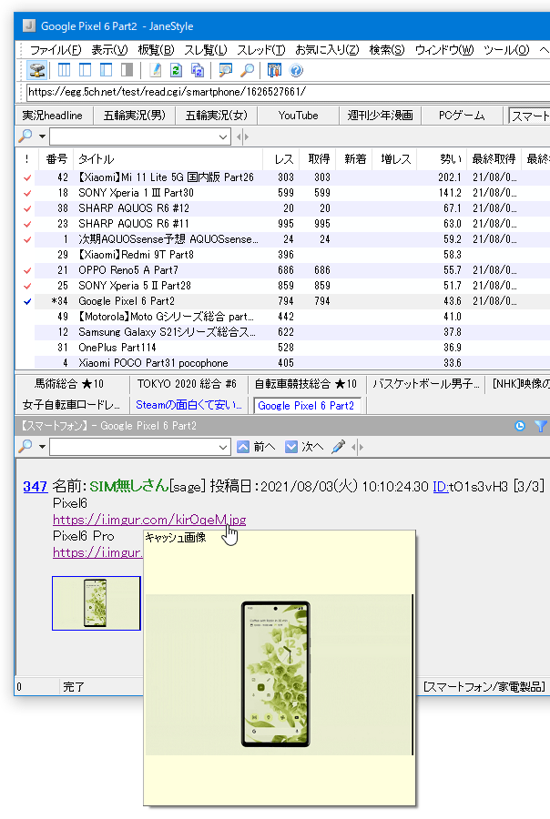
Task: Click the red check beside SONY Xperia 5 II Part28
Action: [x=27, y=286]
